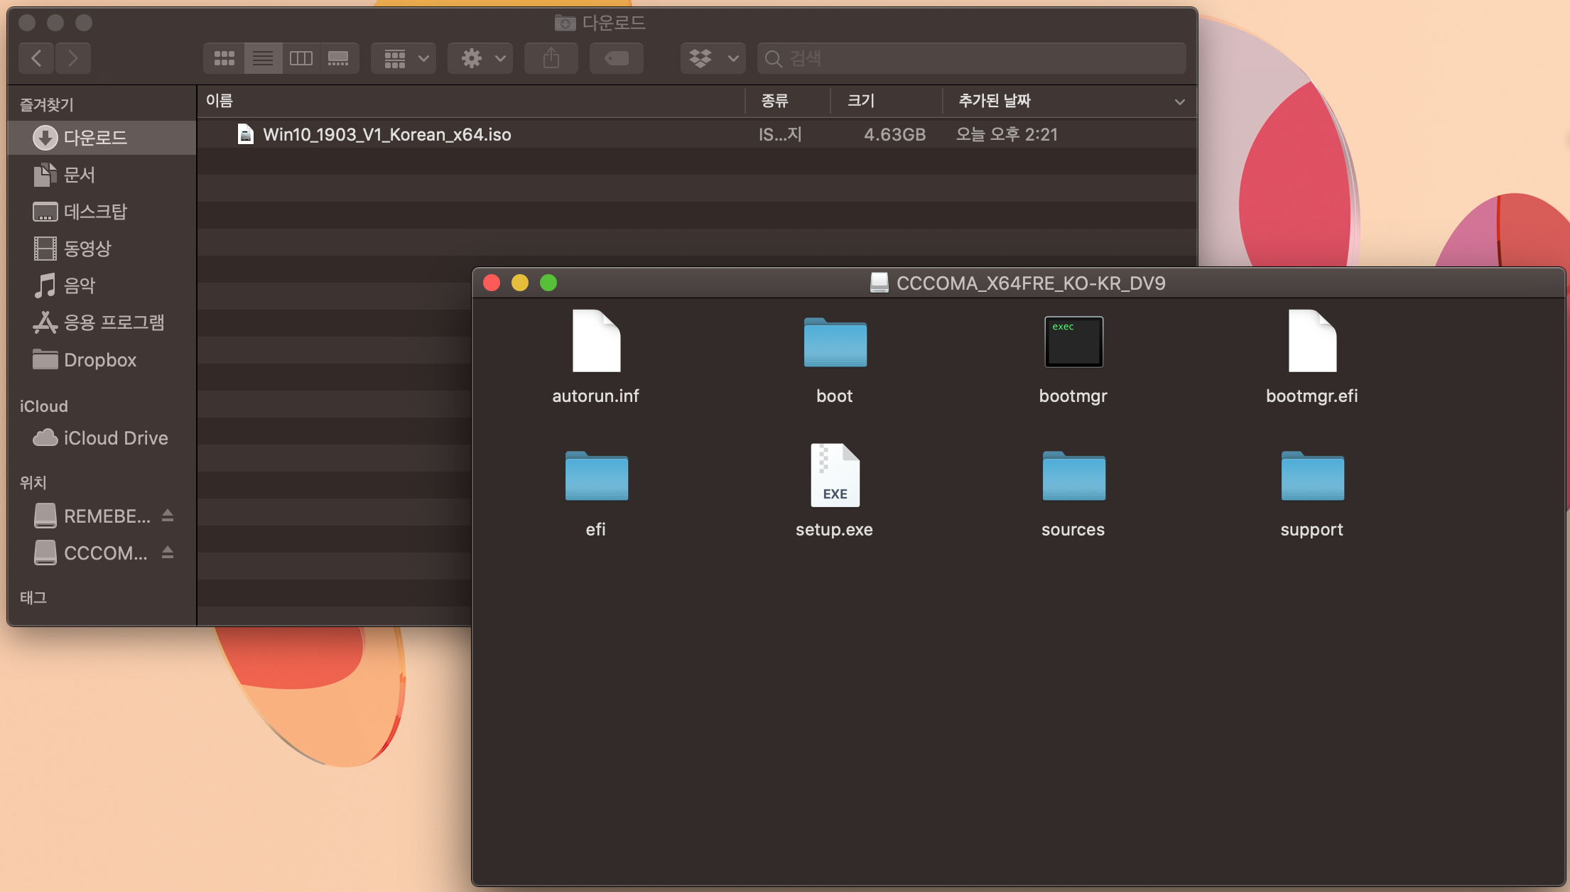Image resolution: width=1570 pixels, height=892 pixels.
Task: Click the Edit Tags toolbar button
Action: click(x=617, y=58)
